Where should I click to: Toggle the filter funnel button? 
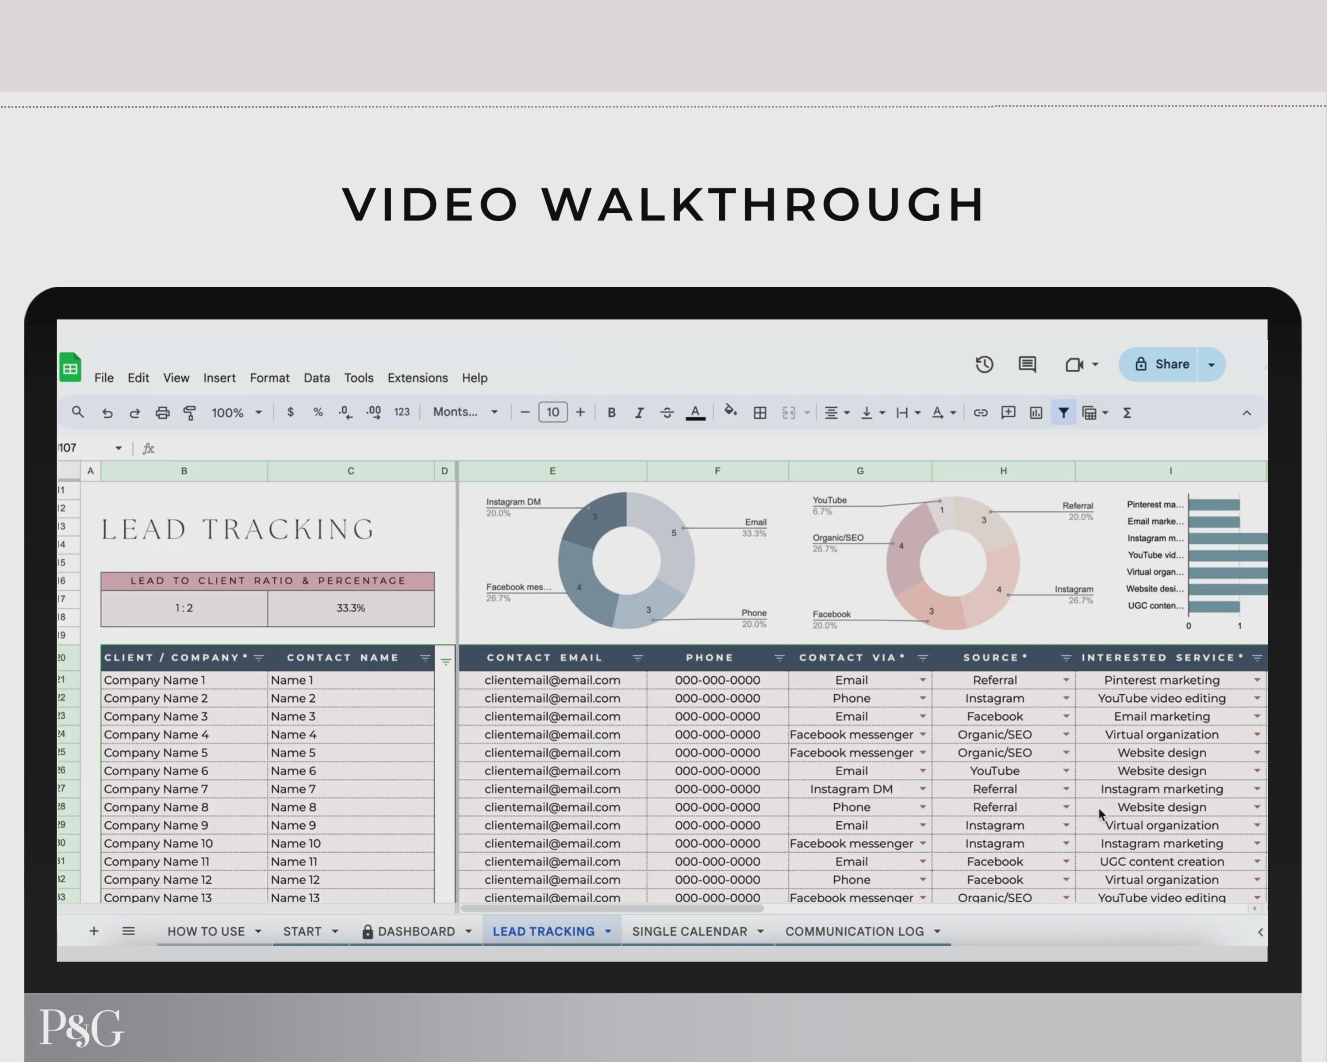pos(1063,412)
